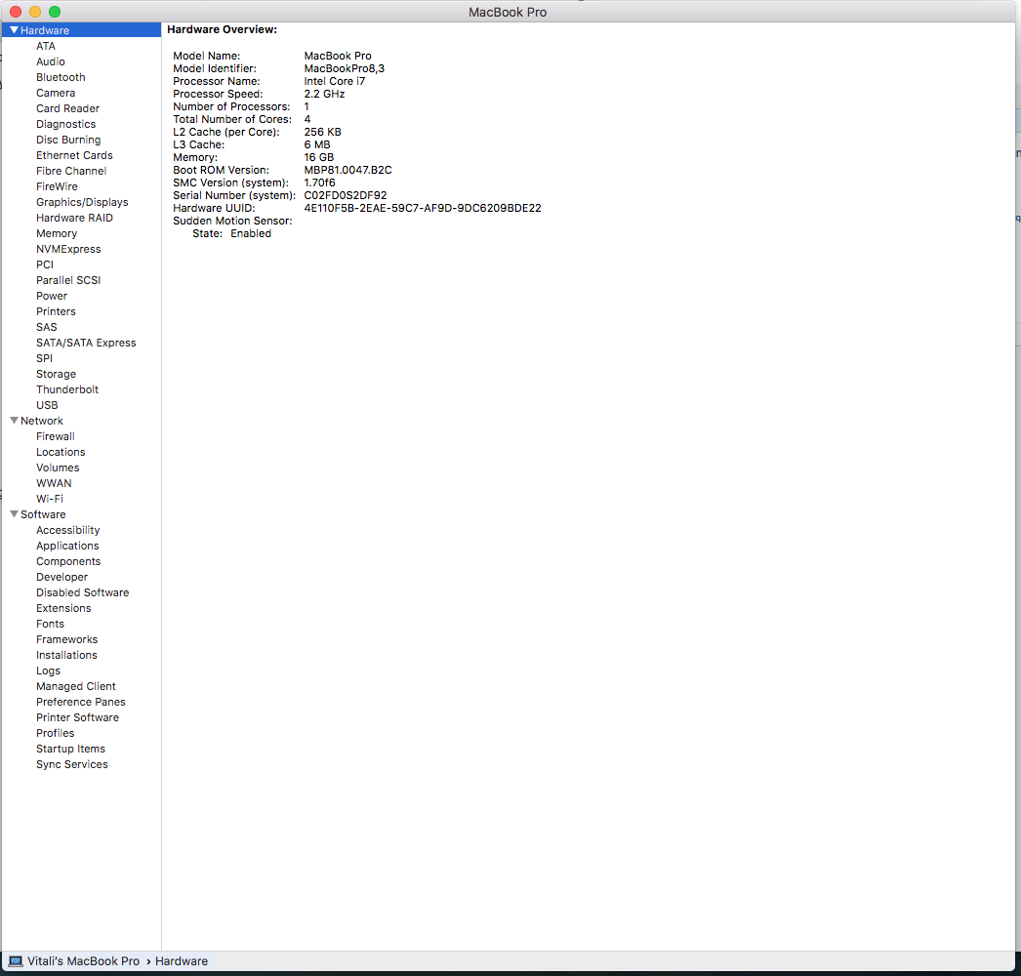Select Audio in the sidebar
The width and height of the screenshot is (1021, 976).
pos(50,61)
